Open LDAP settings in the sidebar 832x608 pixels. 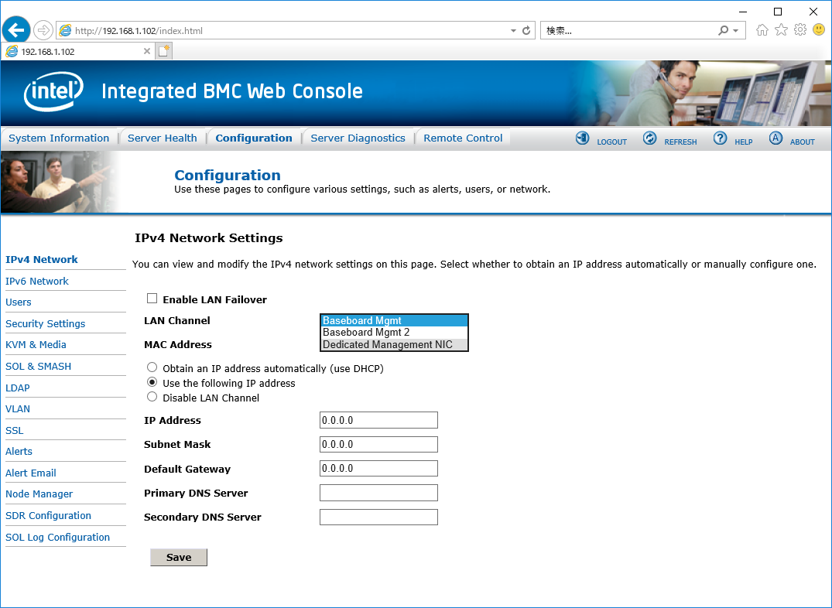pyautogui.click(x=18, y=388)
